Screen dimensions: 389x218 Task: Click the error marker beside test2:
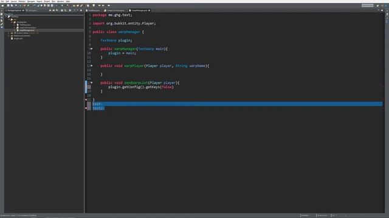[86, 108]
